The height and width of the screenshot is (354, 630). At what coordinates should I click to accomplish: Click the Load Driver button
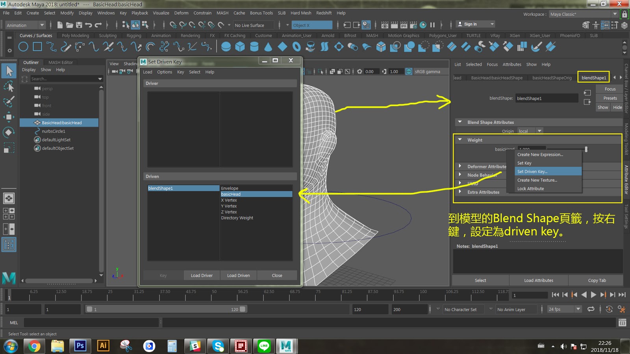[201, 275]
